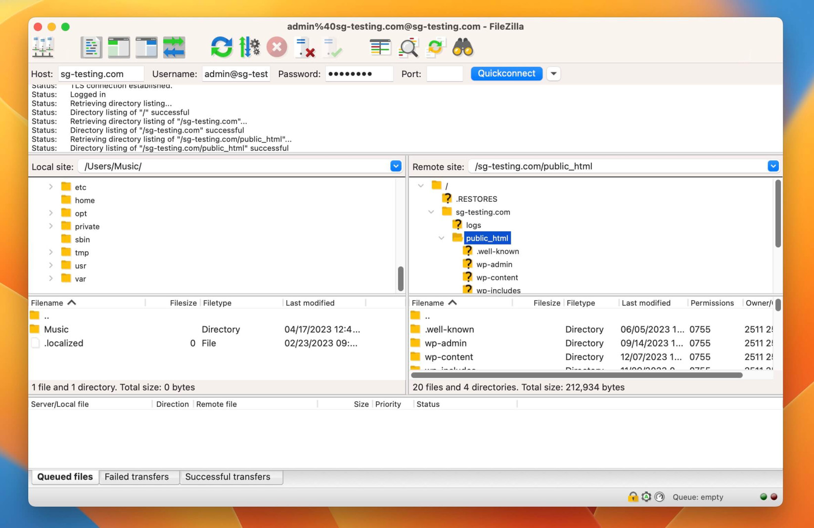Sort remote files by Filetype column
Viewport: 814px width, 528px height.
591,303
